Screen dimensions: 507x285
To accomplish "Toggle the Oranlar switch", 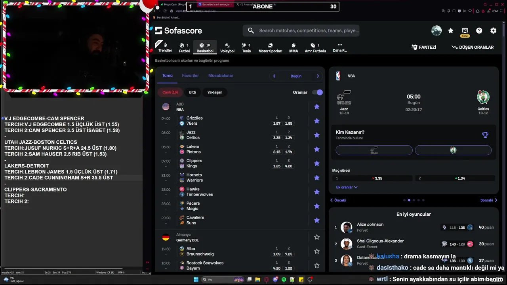I will click(x=317, y=92).
